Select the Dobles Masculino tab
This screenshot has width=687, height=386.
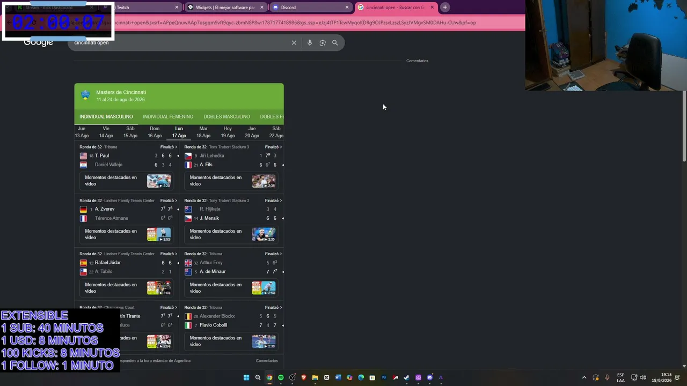[x=226, y=116]
